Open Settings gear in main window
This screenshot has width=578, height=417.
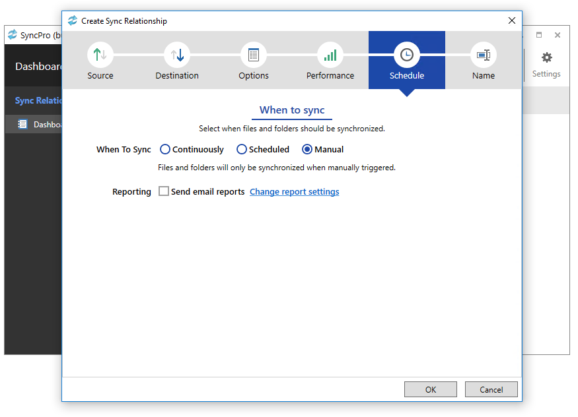546,58
